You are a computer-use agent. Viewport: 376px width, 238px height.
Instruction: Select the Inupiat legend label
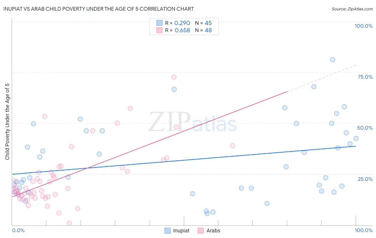tap(181, 231)
